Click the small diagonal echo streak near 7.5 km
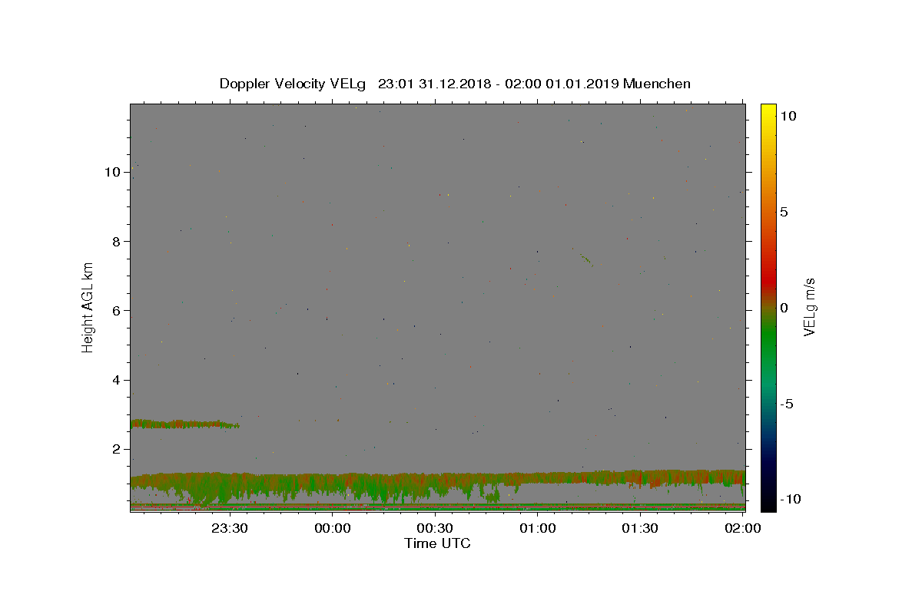The image size is (922, 614). click(x=585, y=259)
